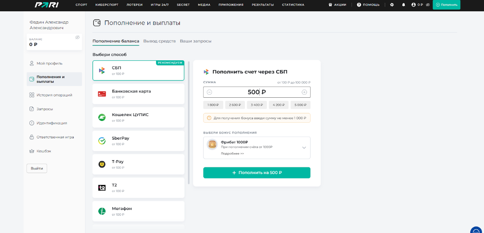
Task: Open the Результаты menu
Action: pos(263,4)
